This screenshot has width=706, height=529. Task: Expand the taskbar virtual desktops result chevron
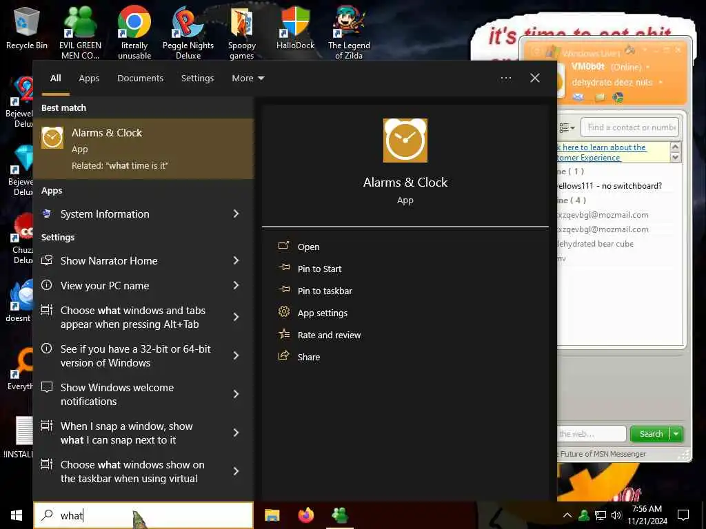(x=236, y=471)
